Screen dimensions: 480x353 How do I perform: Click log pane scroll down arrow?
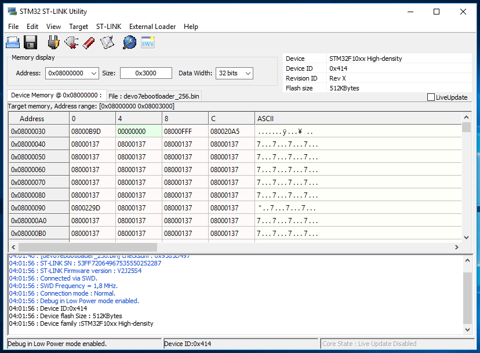[x=467, y=329]
